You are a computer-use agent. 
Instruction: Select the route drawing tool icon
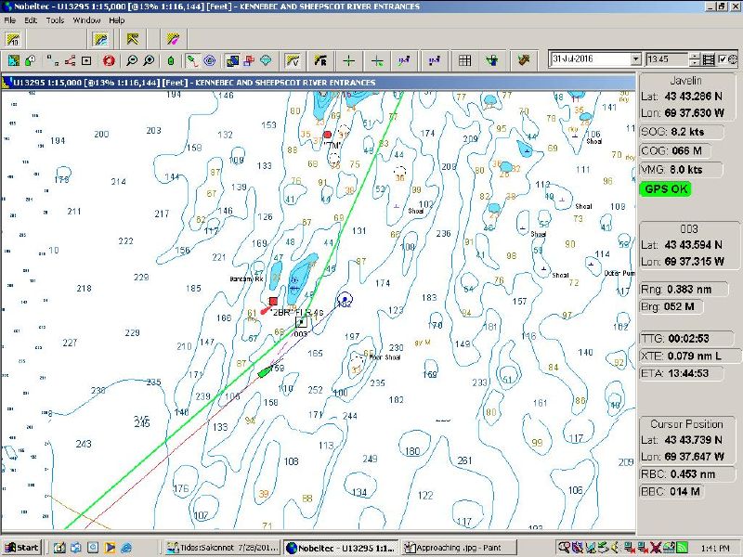(70, 61)
